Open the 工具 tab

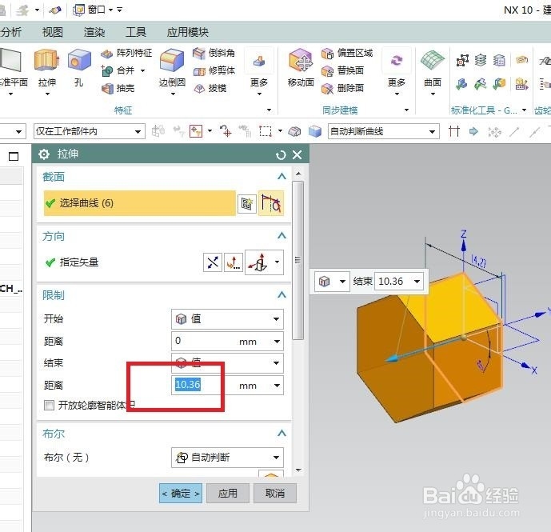tap(136, 32)
